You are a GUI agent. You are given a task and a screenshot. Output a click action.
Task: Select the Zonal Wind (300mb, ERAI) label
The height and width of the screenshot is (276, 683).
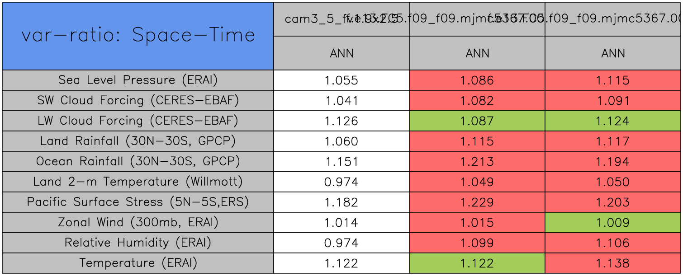[138, 223]
